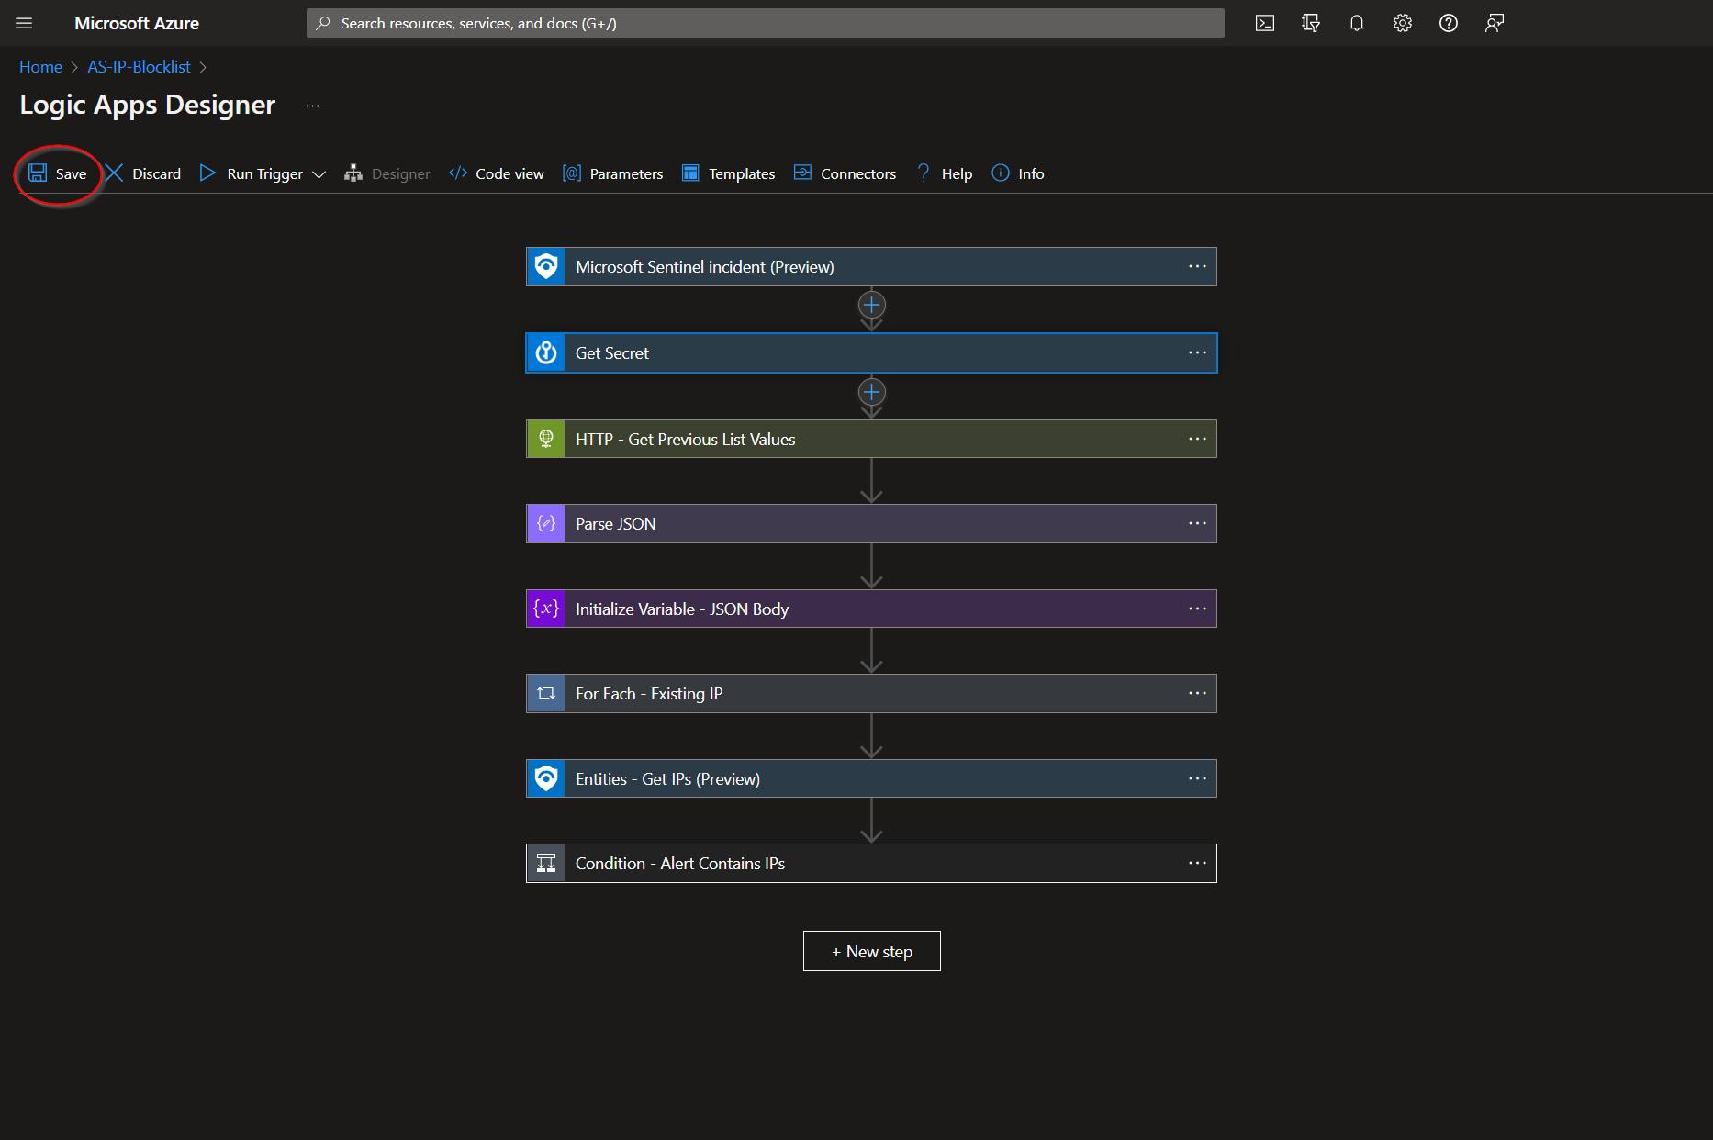Insert a step after Get Secret
The width and height of the screenshot is (1713, 1140).
(871, 392)
